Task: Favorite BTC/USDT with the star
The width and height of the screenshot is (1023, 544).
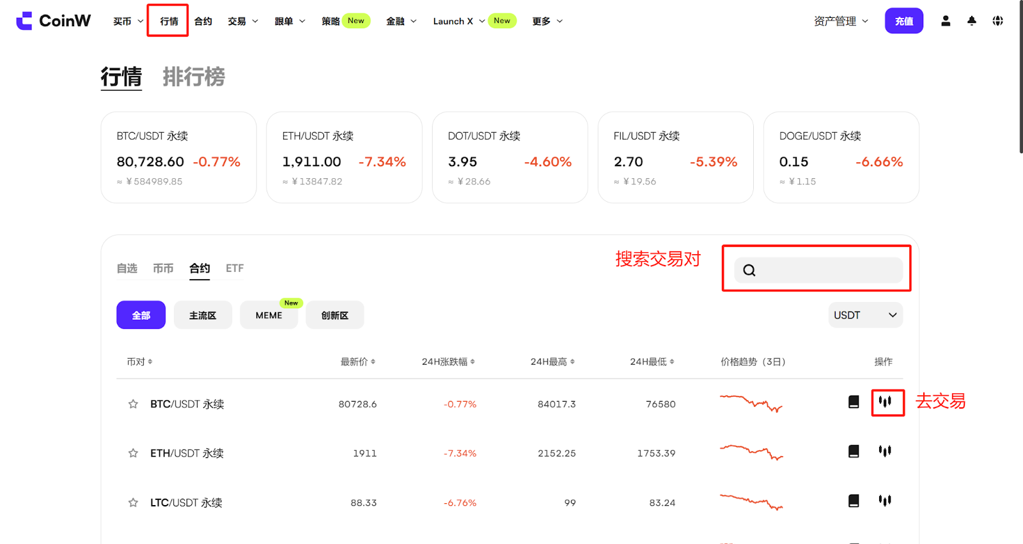Action: [x=133, y=404]
